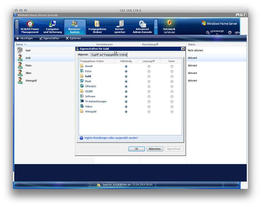
Task: Click Hinzufügen in the toolbar
Action: coord(24,38)
